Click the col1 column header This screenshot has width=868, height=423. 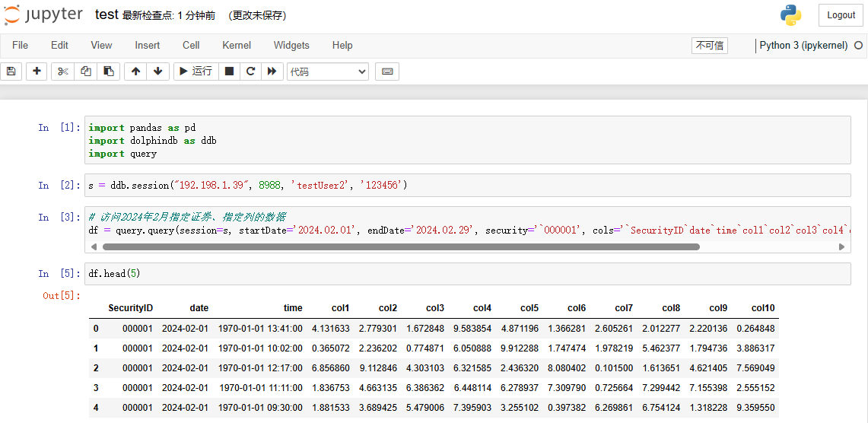point(341,308)
